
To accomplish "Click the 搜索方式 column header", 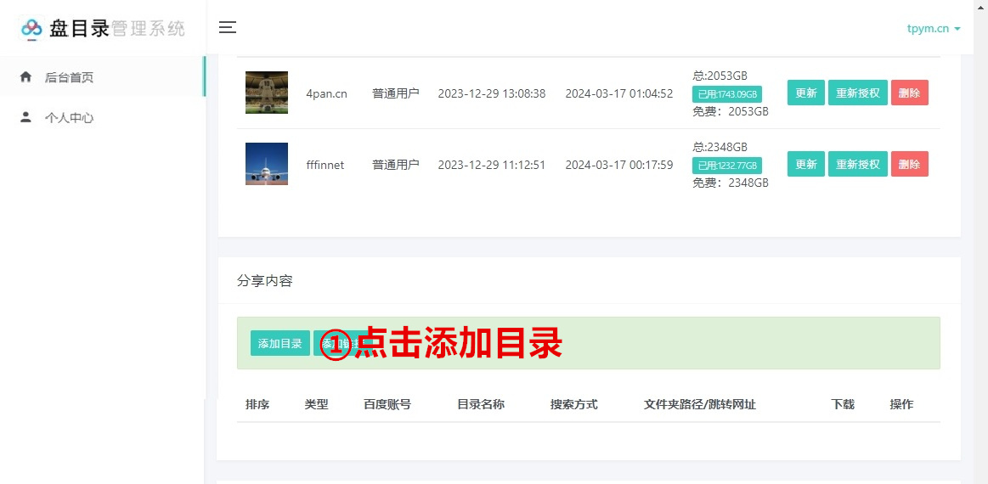I will click(x=574, y=404).
